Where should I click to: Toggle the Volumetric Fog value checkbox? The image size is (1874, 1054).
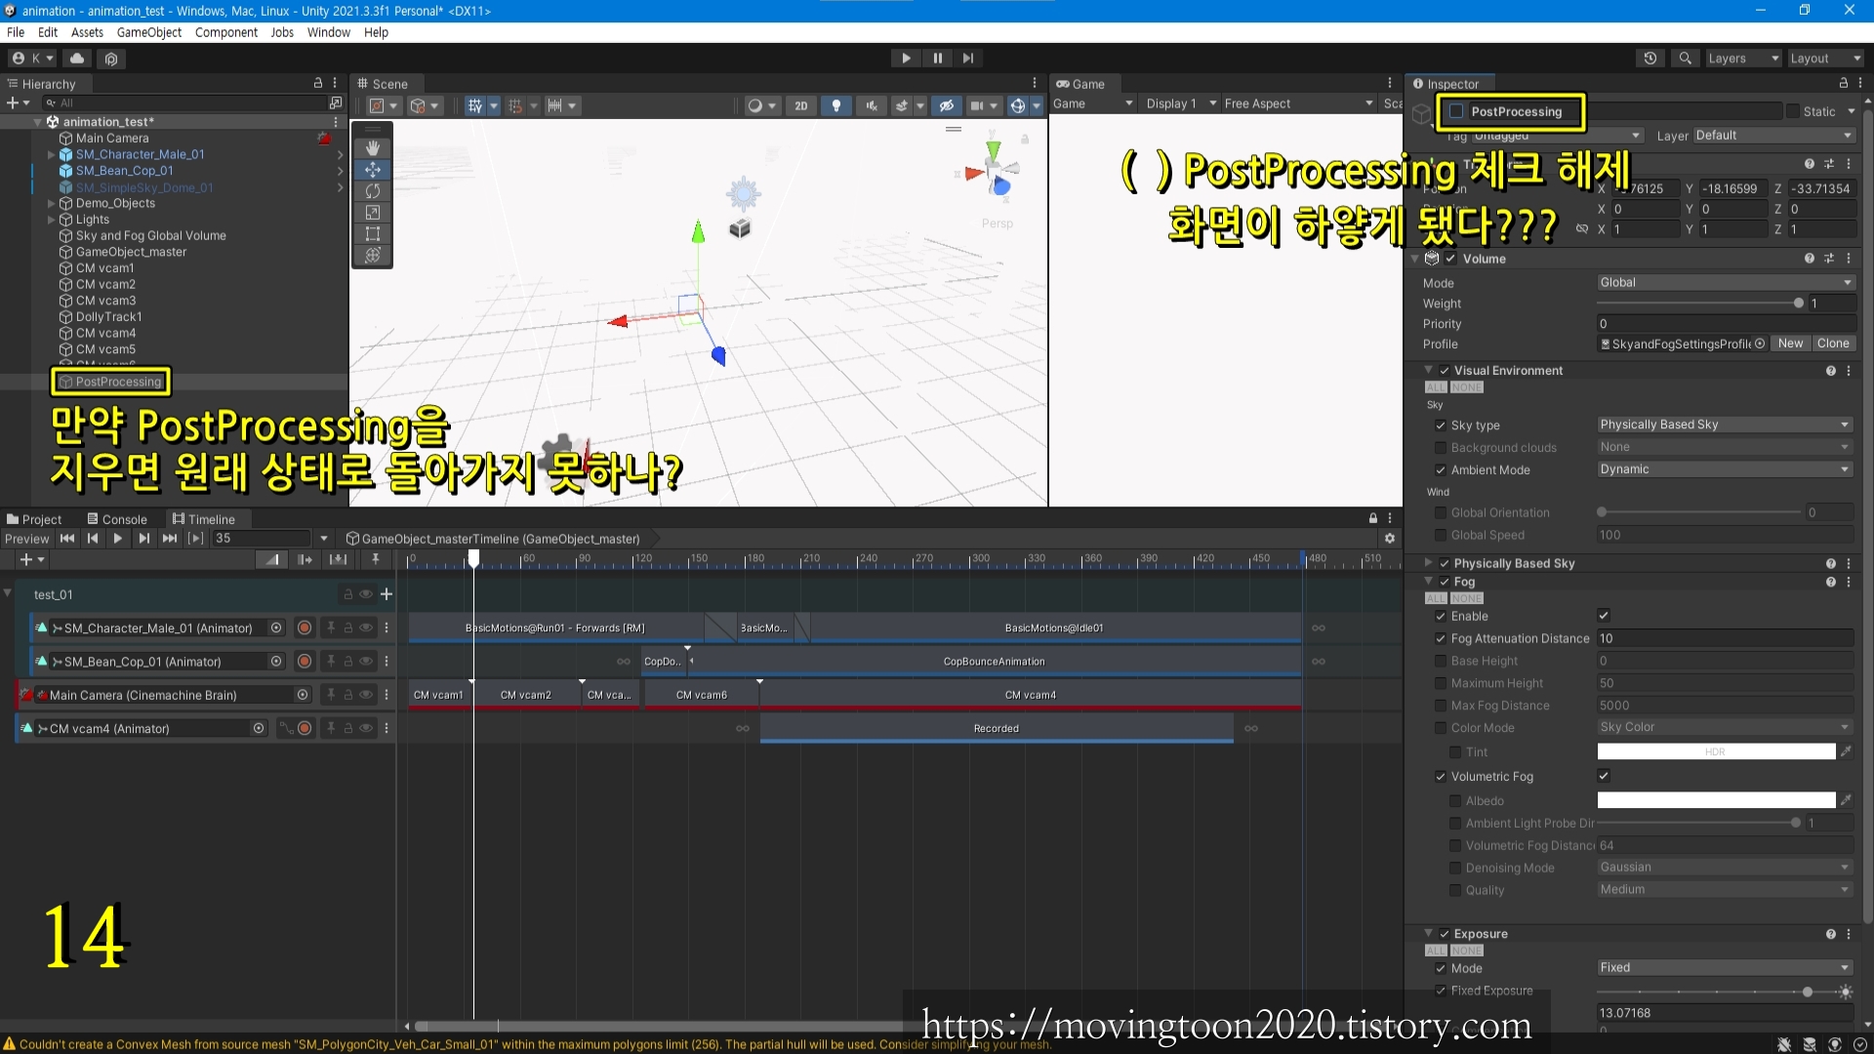(x=1604, y=776)
